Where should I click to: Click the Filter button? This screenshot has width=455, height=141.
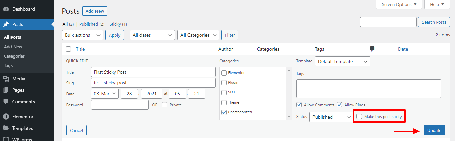click(230, 35)
